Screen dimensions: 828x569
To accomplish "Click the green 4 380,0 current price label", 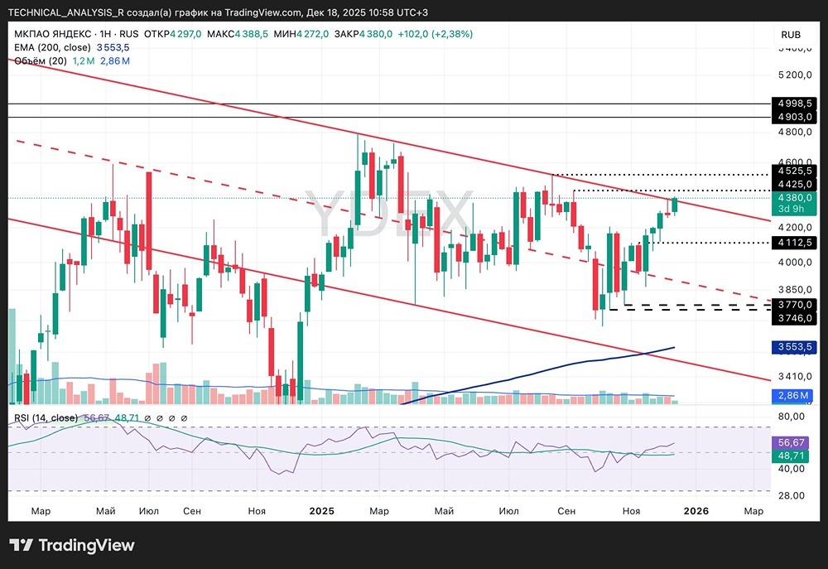I will pyautogui.click(x=794, y=198).
